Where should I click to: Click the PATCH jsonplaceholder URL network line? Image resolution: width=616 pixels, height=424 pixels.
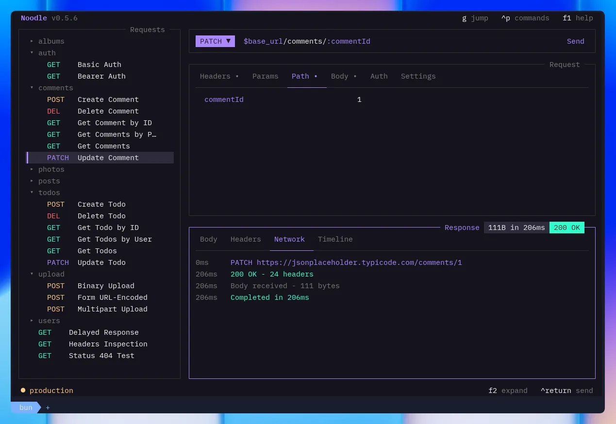346,262
